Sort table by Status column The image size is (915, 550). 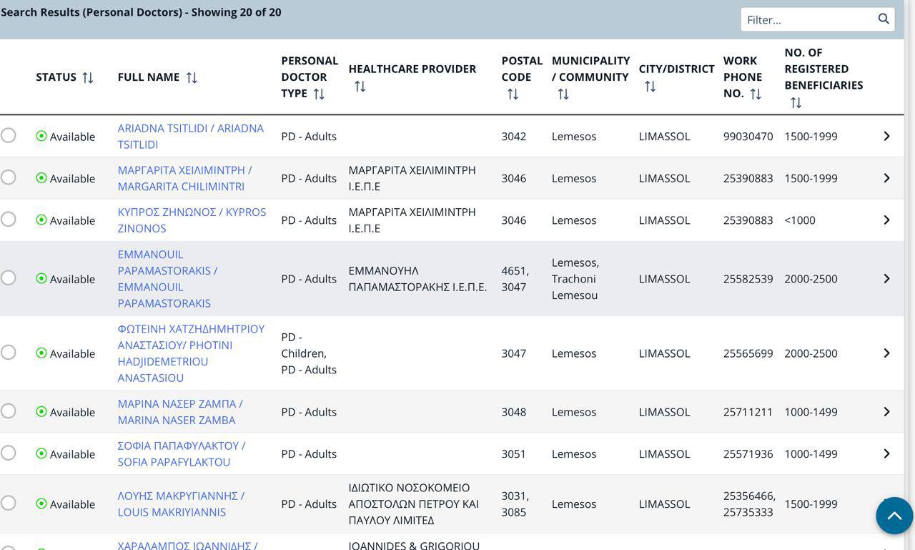(88, 77)
